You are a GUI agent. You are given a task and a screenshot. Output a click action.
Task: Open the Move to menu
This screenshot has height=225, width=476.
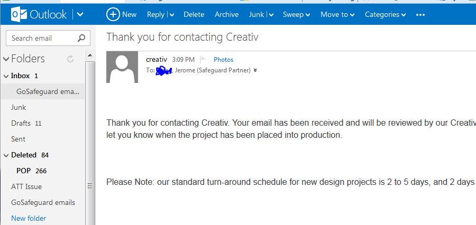point(337,15)
